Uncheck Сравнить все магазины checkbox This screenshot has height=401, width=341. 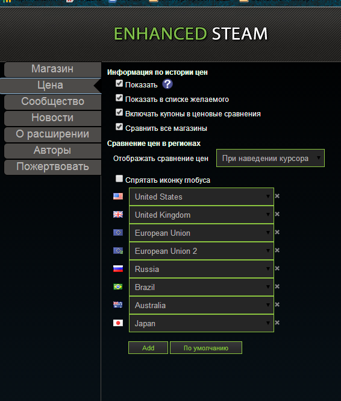(119, 127)
